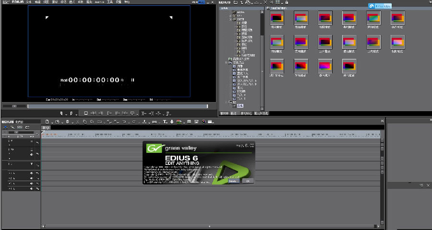Click up arrow of effects tree scrollbar

click(262, 12)
